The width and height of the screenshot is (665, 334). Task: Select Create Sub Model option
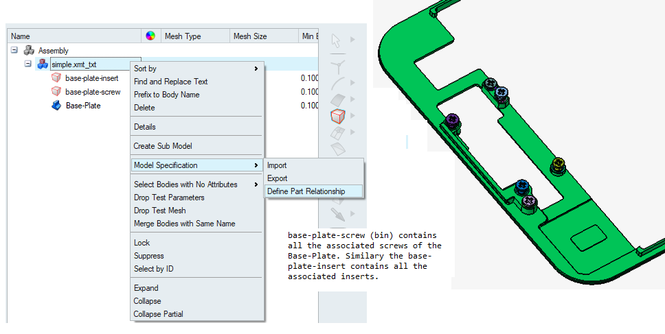coord(163,146)
